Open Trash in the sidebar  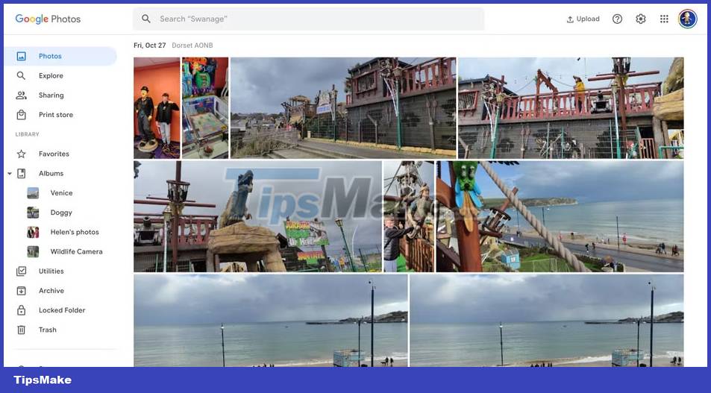[48, 330]
